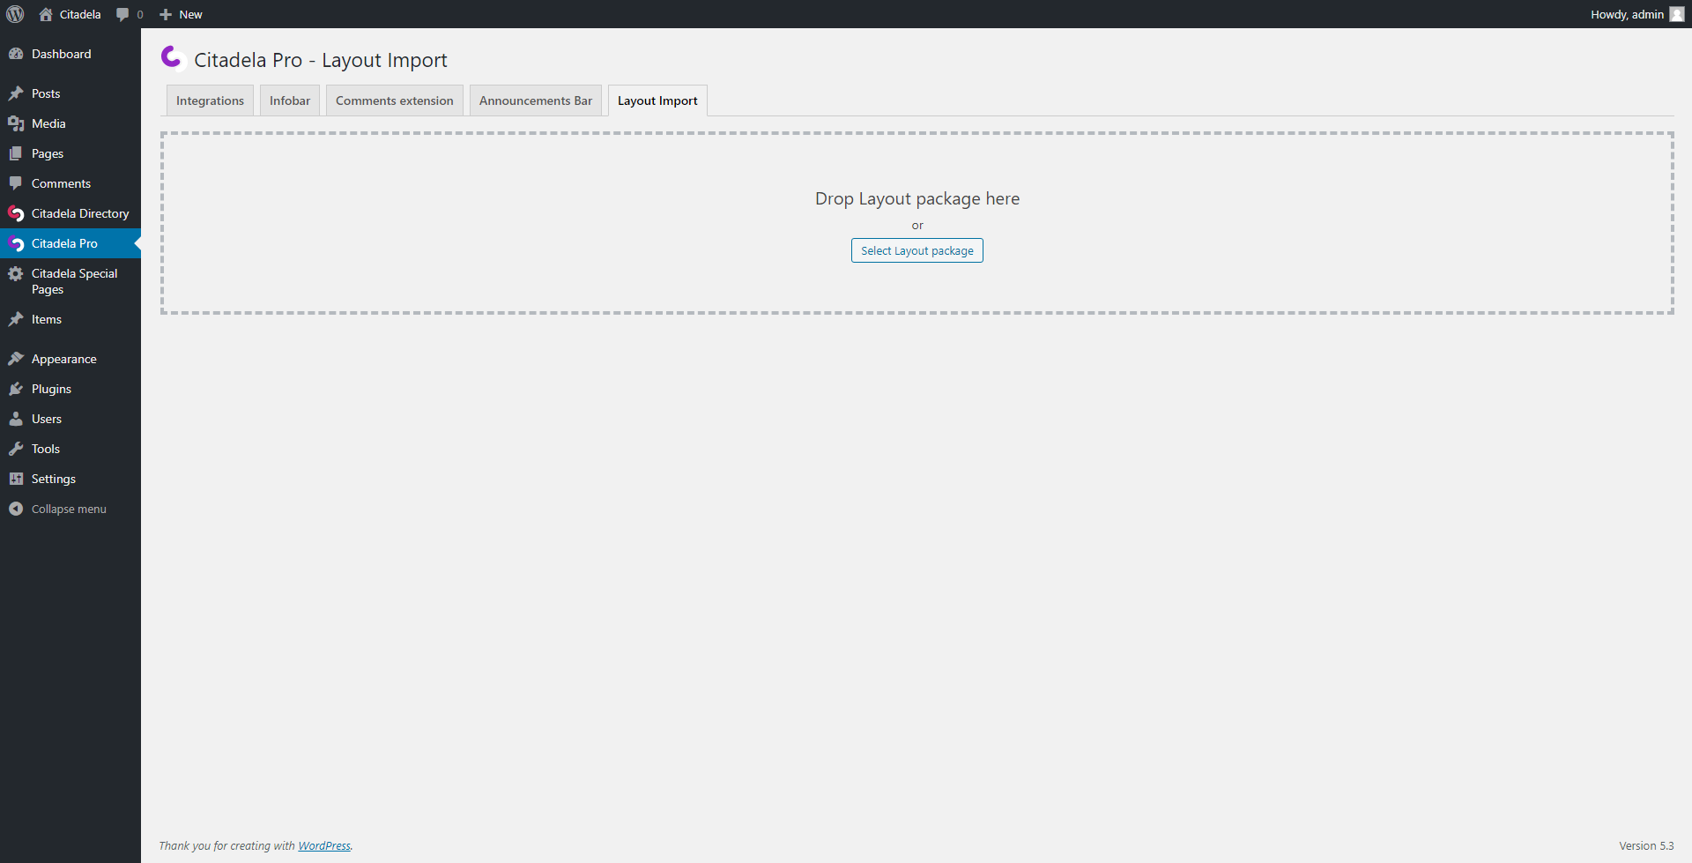Switch to the Infobar tab

point(290,100)
